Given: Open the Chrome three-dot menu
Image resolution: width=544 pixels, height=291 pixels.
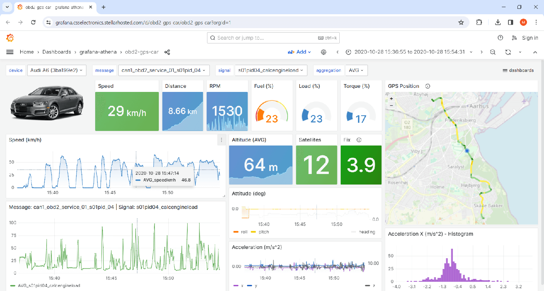Looking at the screenshot, I should click(536, 22).
